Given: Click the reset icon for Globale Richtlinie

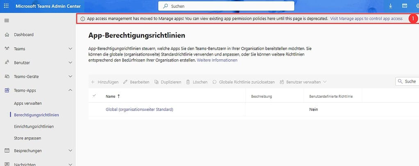Looking at the screenshot, I should (214, 82).
